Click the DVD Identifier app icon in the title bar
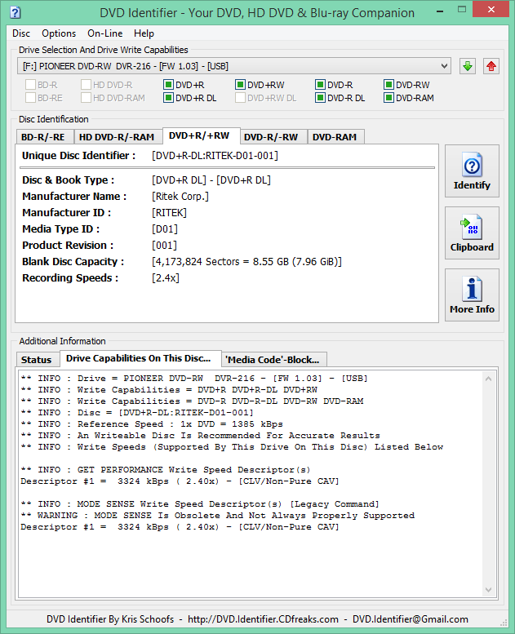This screenshot has height=634, width=515. pyautogui.click(x=15, y=12)
